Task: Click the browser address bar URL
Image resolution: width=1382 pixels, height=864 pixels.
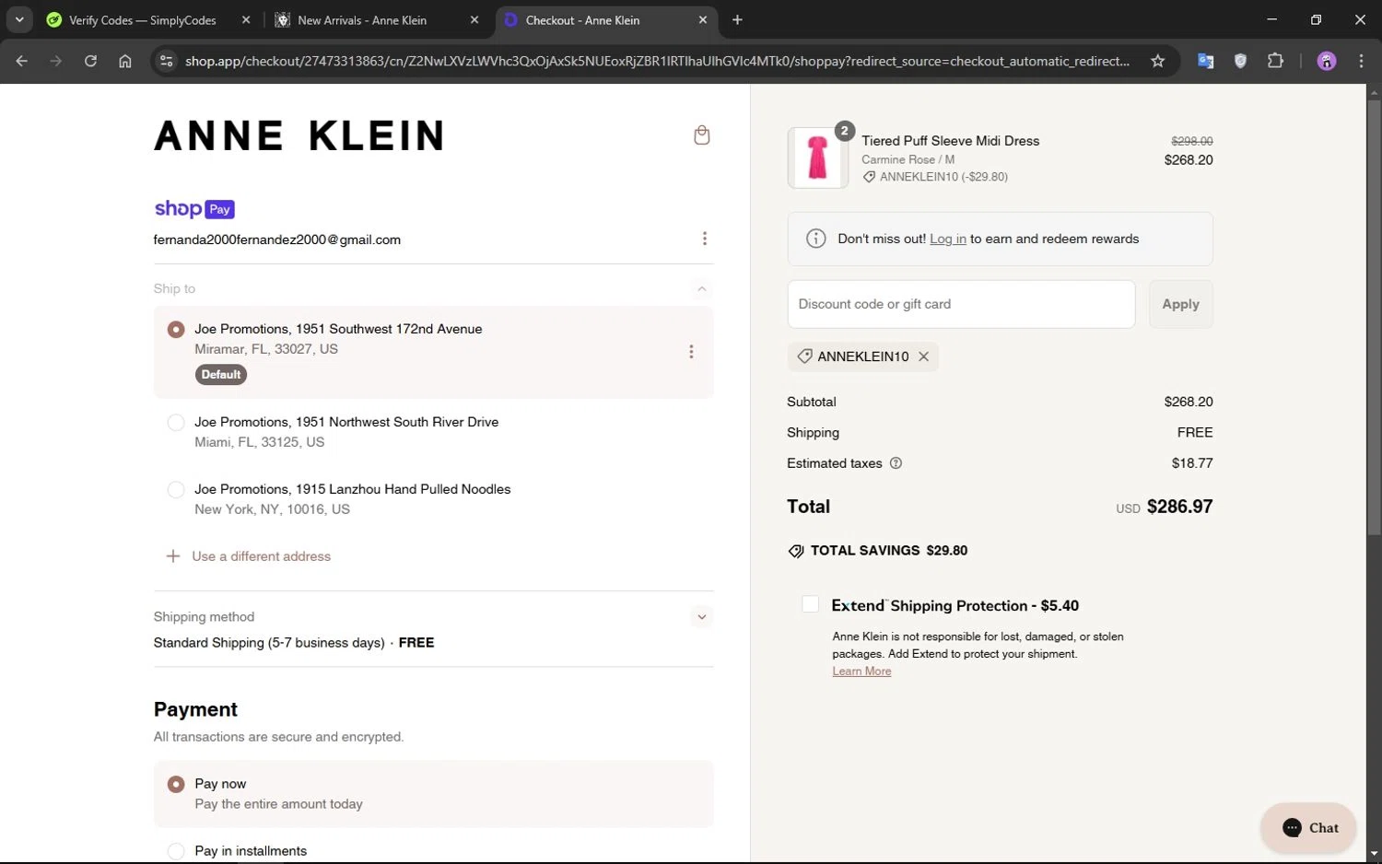Action: click(x=657, y=61)
